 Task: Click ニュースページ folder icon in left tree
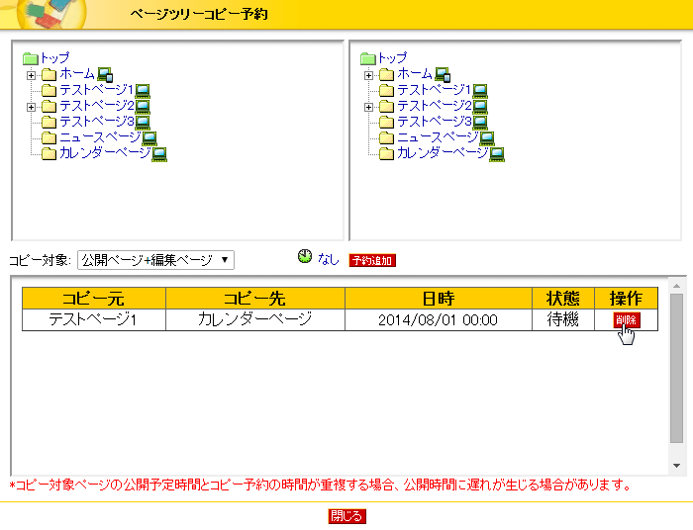click(x=49, y=137)
